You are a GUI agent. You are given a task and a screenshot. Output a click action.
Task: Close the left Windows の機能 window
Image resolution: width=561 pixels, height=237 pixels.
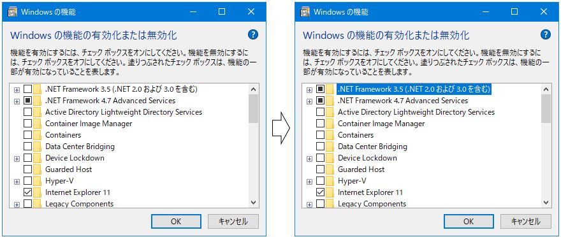pos(251,12)
